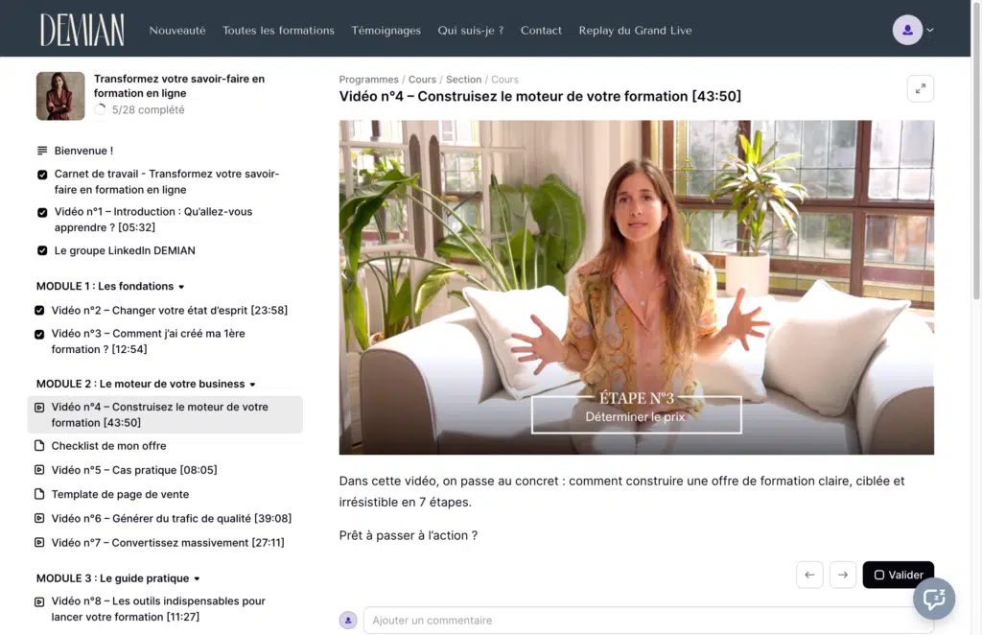Open the Nouveauté menu item
This screenshot has height=635, width=982.
[x=177, y=30]
